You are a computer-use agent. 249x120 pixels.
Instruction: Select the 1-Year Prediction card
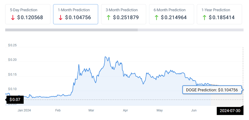click(x=219, y=14)
